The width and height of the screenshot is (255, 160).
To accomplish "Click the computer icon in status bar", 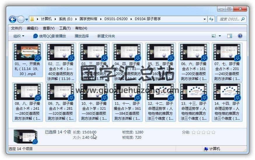I will tap(206, 149).
